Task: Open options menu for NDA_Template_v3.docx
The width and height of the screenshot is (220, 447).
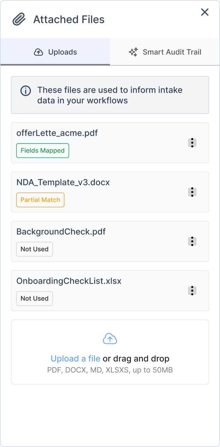Action: click(x=192, y=192)
